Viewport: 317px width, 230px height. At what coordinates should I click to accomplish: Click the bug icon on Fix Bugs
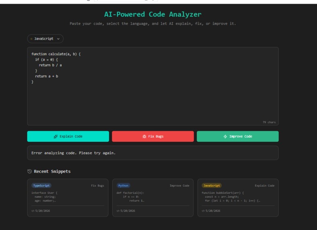point(144,136)
